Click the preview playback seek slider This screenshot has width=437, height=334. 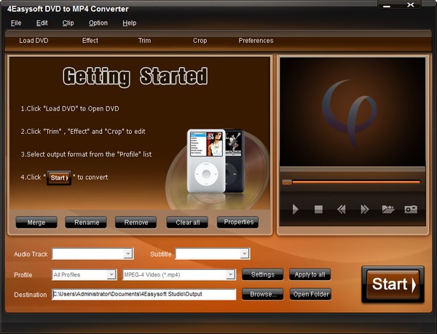tap(350, 182)
